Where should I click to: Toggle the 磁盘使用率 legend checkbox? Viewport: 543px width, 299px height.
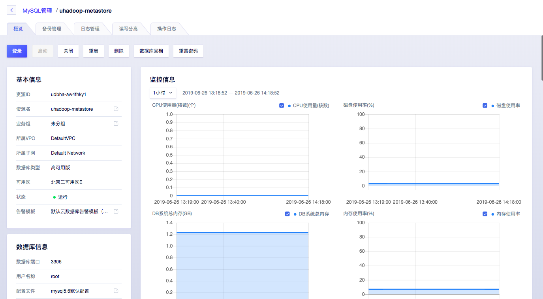tap(485, 106)
